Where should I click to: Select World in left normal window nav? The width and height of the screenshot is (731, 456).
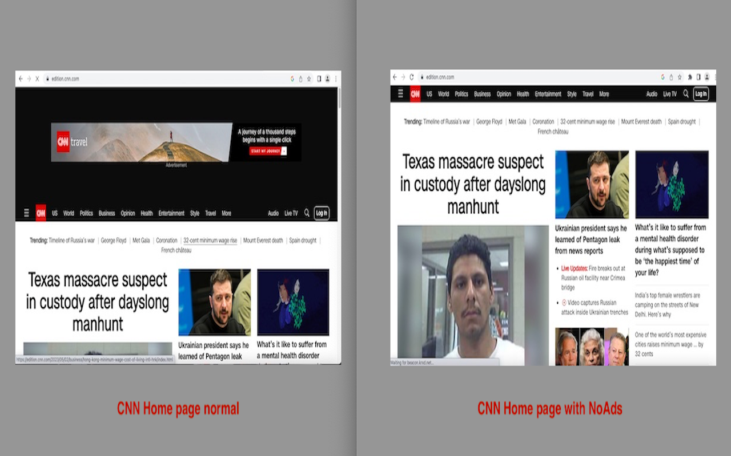pyautogui.click(x=69, y=213)
